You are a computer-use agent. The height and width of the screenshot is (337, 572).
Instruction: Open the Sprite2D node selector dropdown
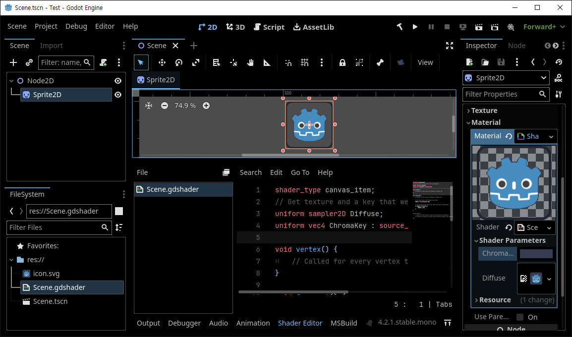coord(506,78)
